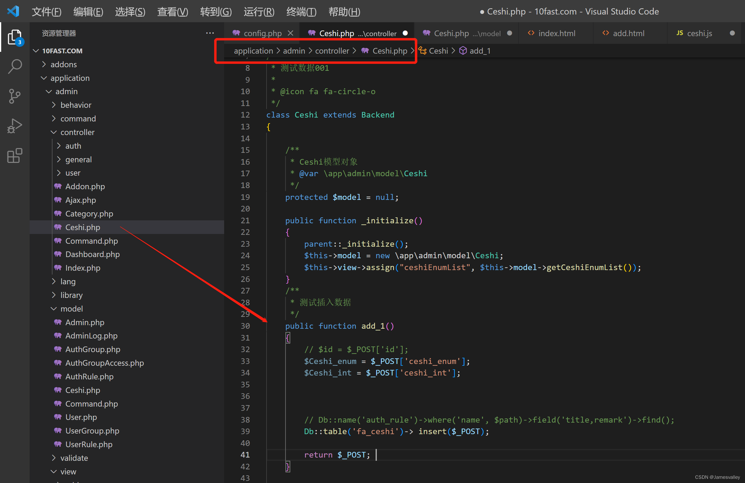
Task: Open Explorer's More Actions (...) menu
Action: click(x=210, y=33)
